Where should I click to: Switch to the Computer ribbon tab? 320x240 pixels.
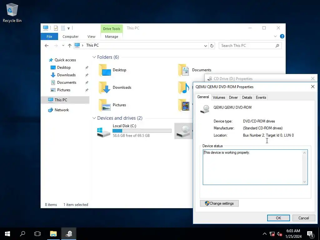pyautogui.click(x=70, y=37)
